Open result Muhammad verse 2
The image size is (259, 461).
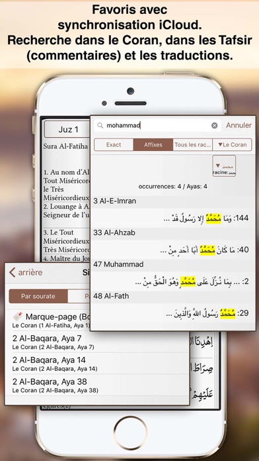tap(173, 282)
